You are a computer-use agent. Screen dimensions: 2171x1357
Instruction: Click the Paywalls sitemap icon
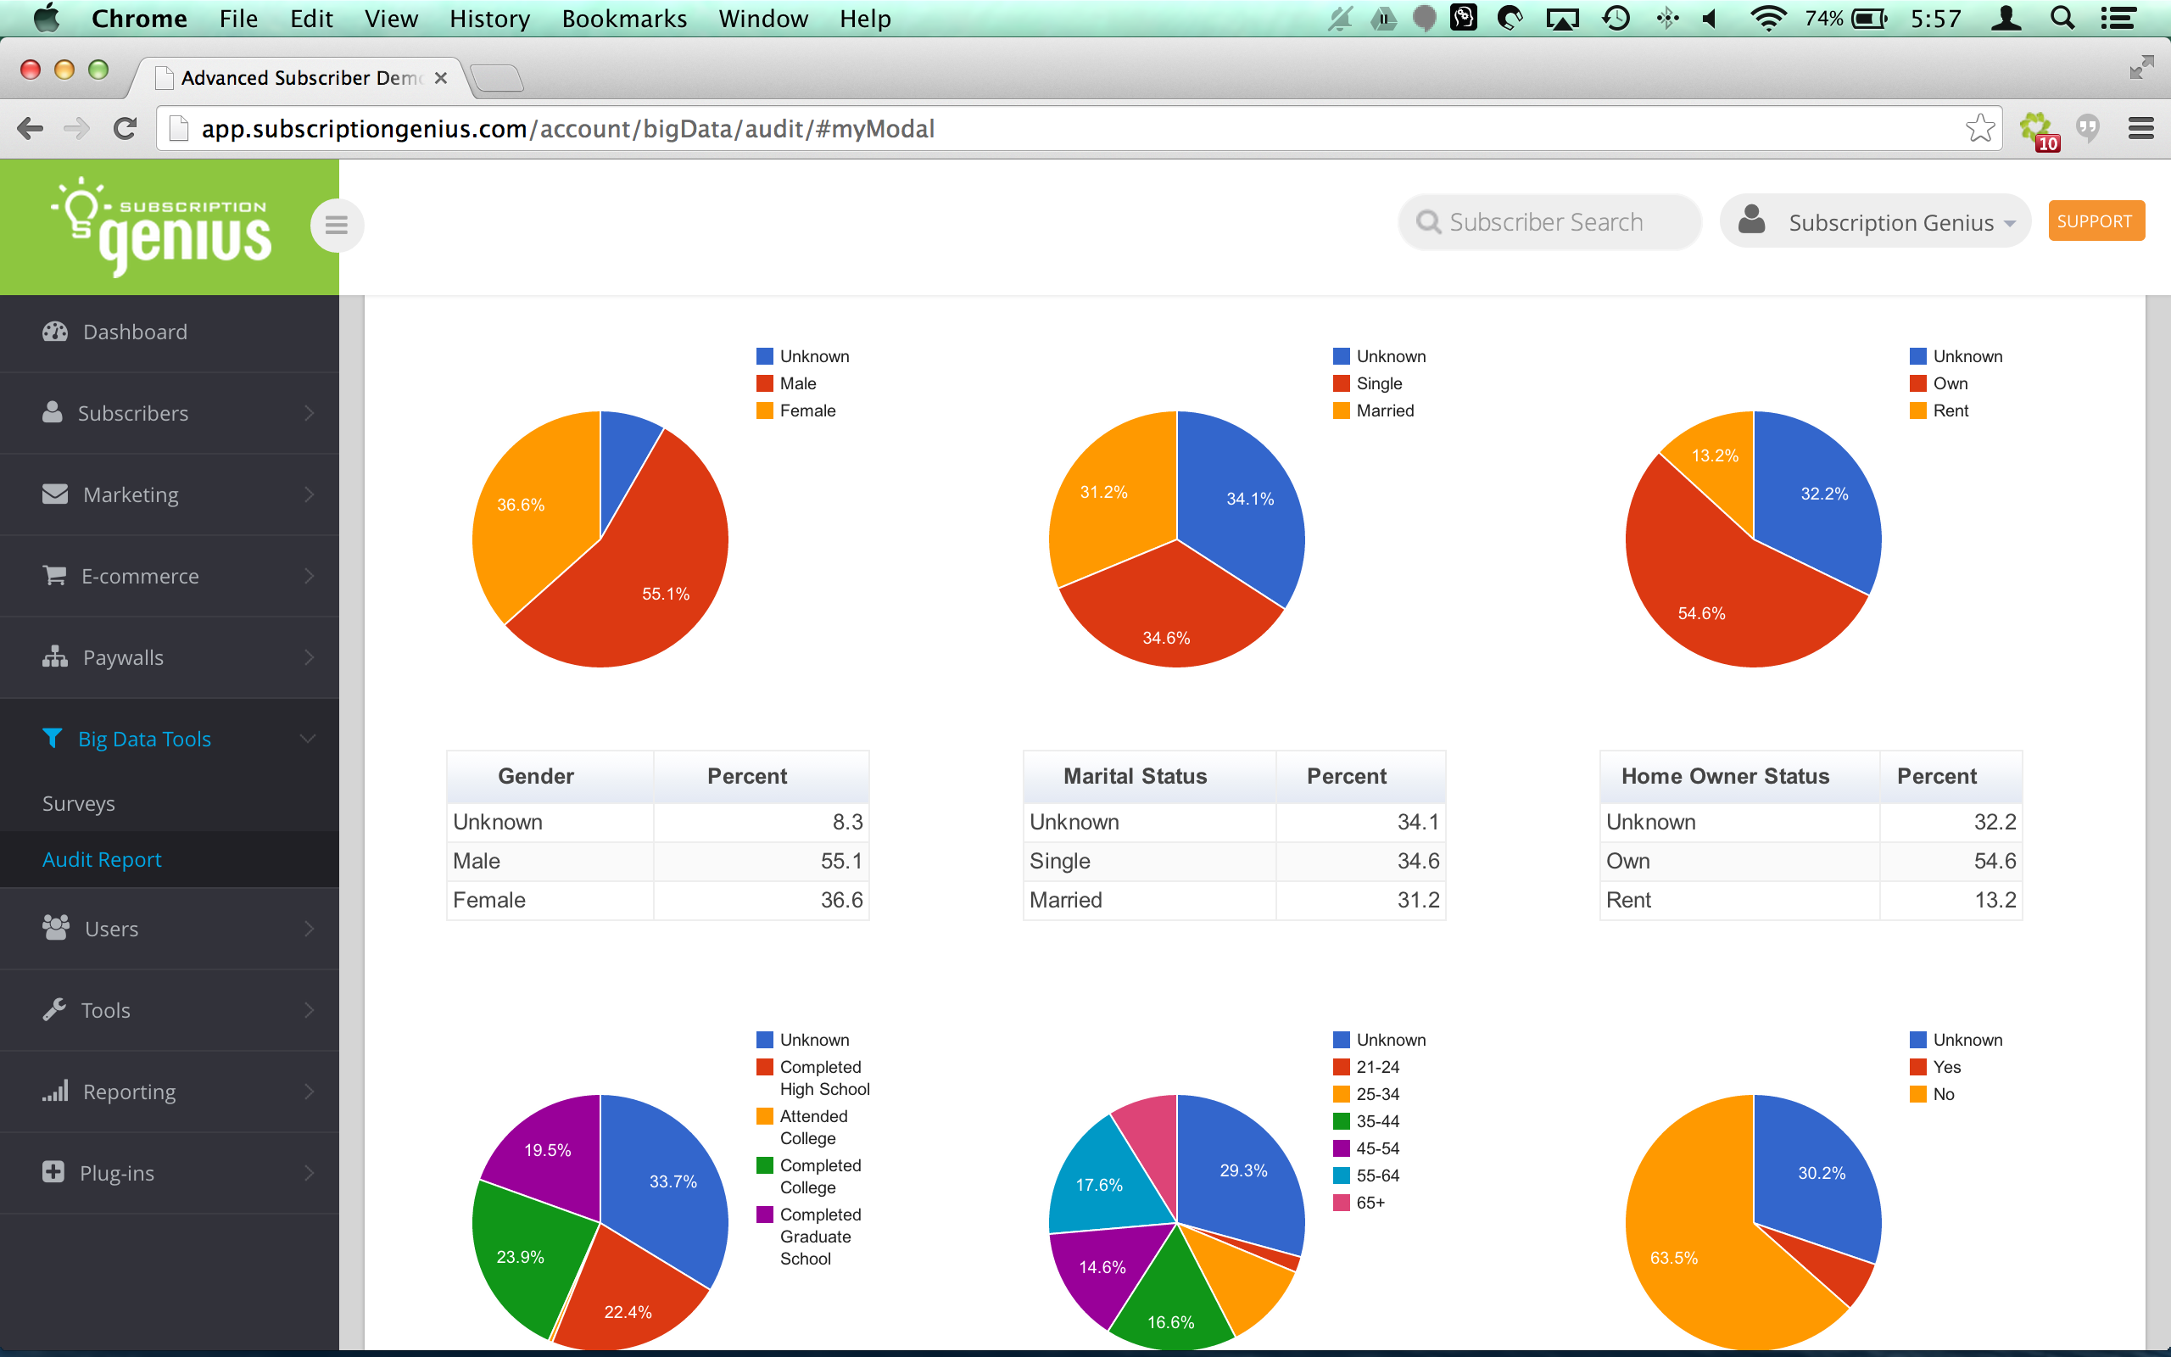pos(55,657)
